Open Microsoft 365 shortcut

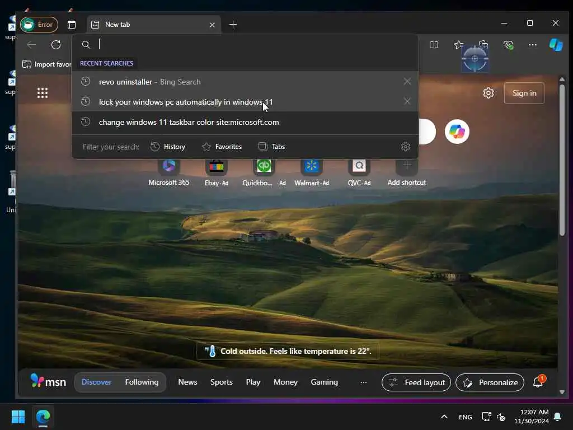point(169,172)
